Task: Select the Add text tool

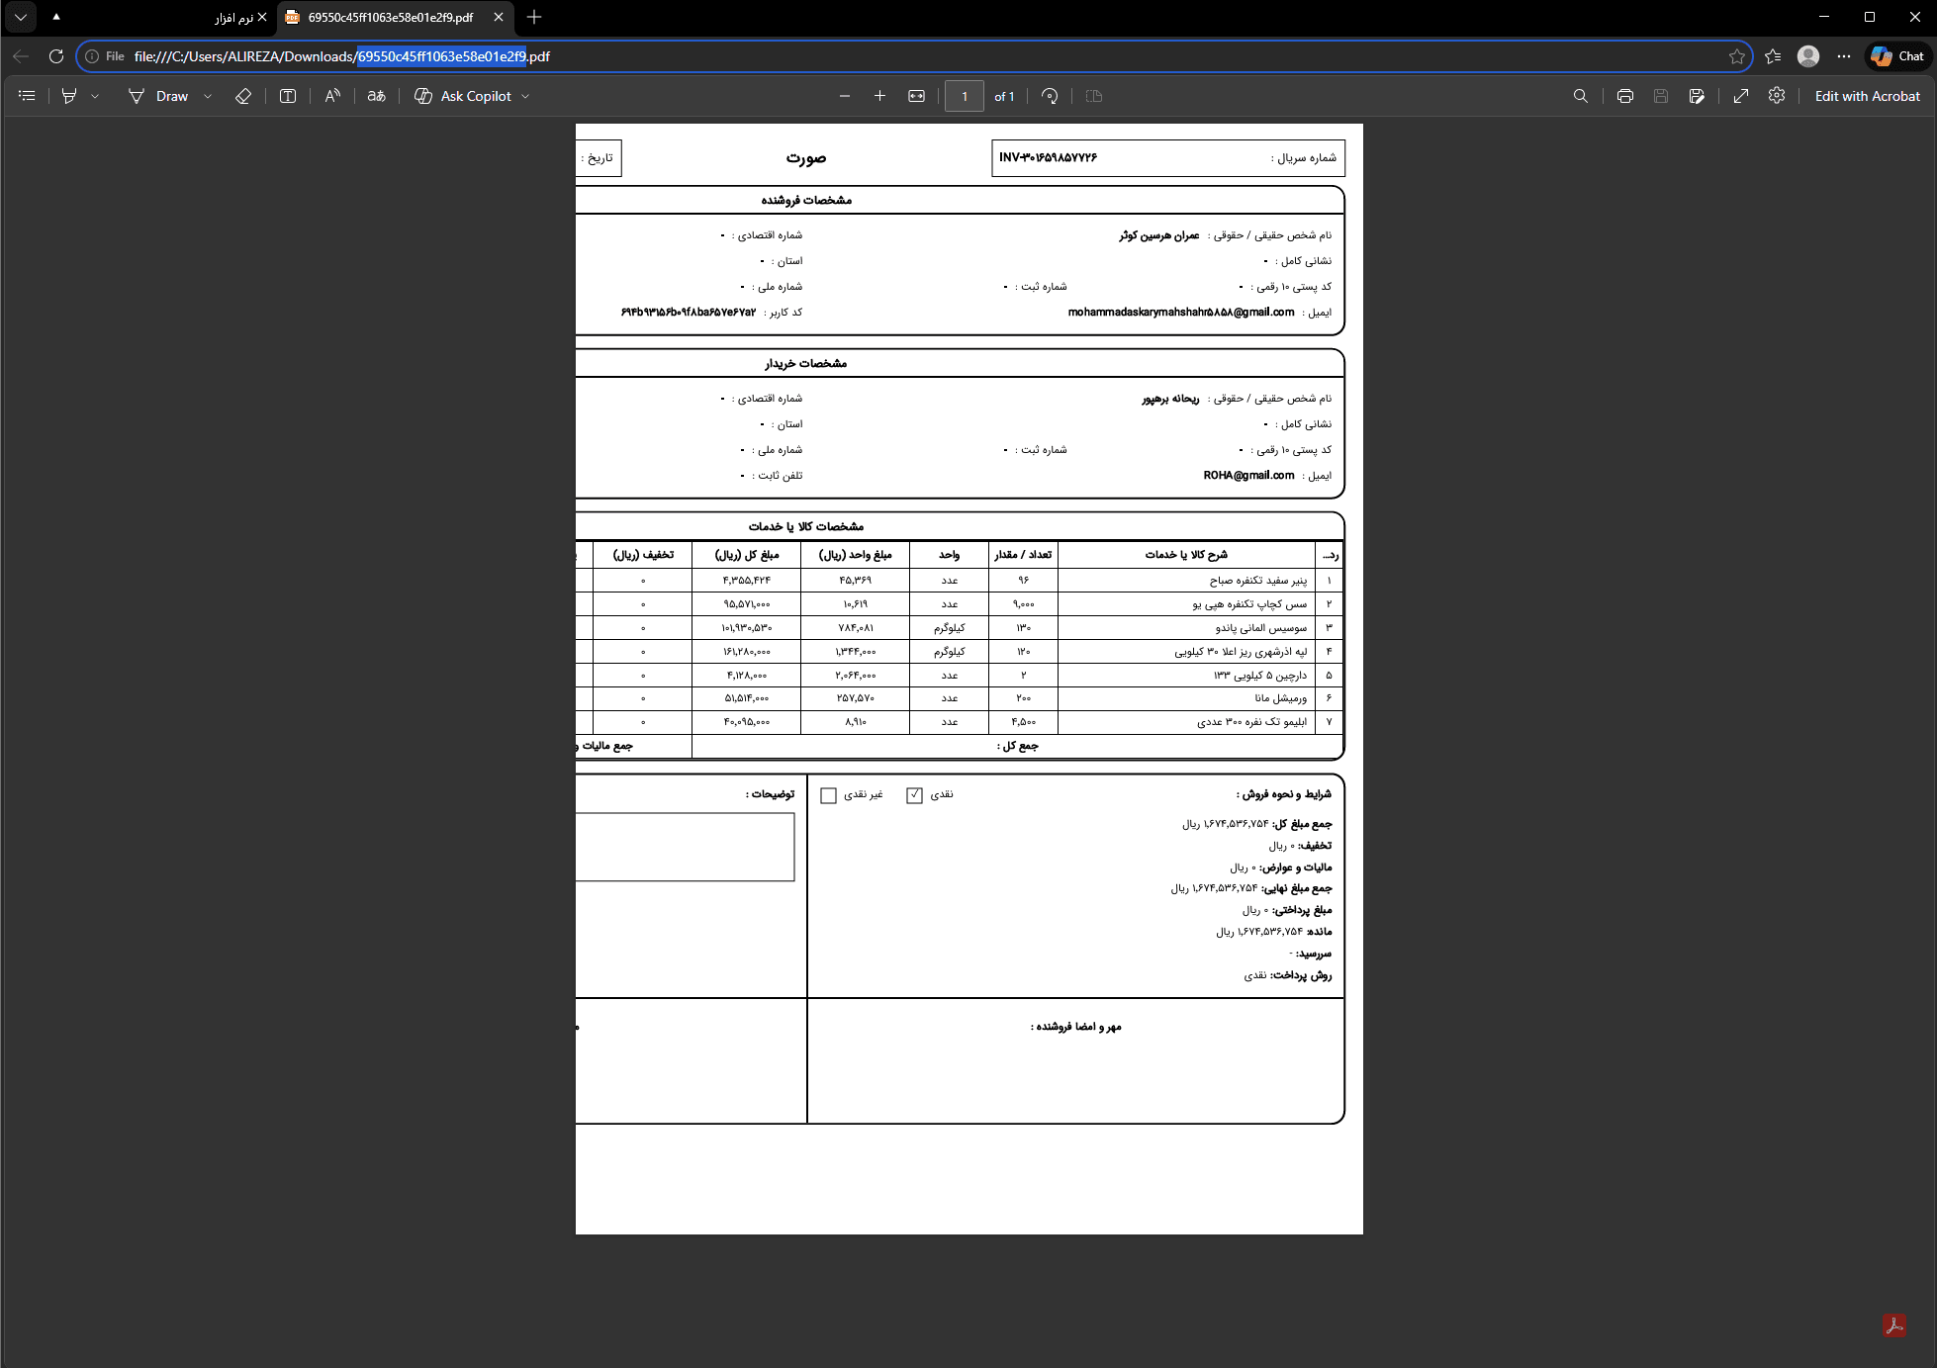Action: click(287, 95)
